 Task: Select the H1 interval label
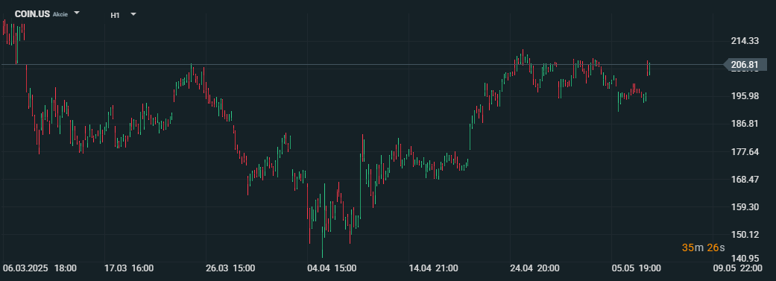pyautogui.click(x=115, y=15)
